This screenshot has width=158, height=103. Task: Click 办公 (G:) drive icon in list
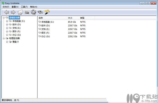click(x=39, y=36)
